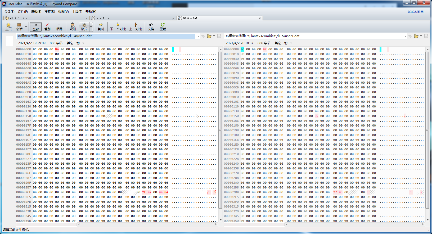This screenshot has width=432, height=234.
Task: Expand the left pane open-folder dropdown arrow
Action: pyautogui.click(x=214, y=36)
